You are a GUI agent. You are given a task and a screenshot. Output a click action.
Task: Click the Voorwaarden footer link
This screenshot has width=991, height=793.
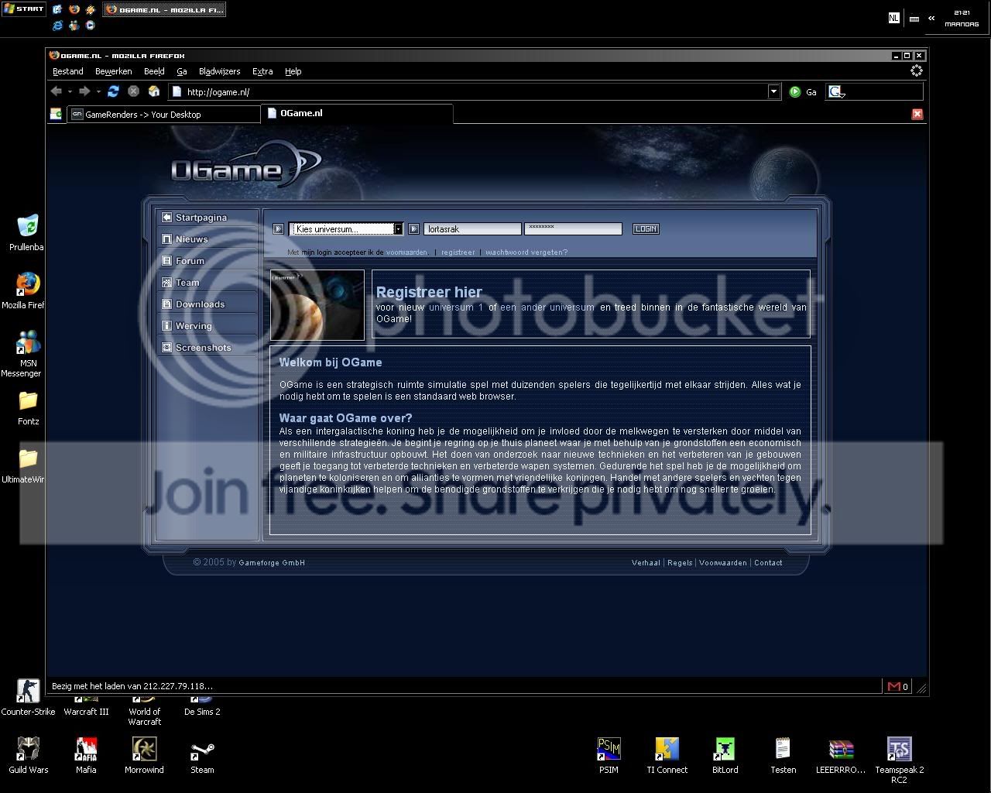pyautogui.click(x=723, y=563)
